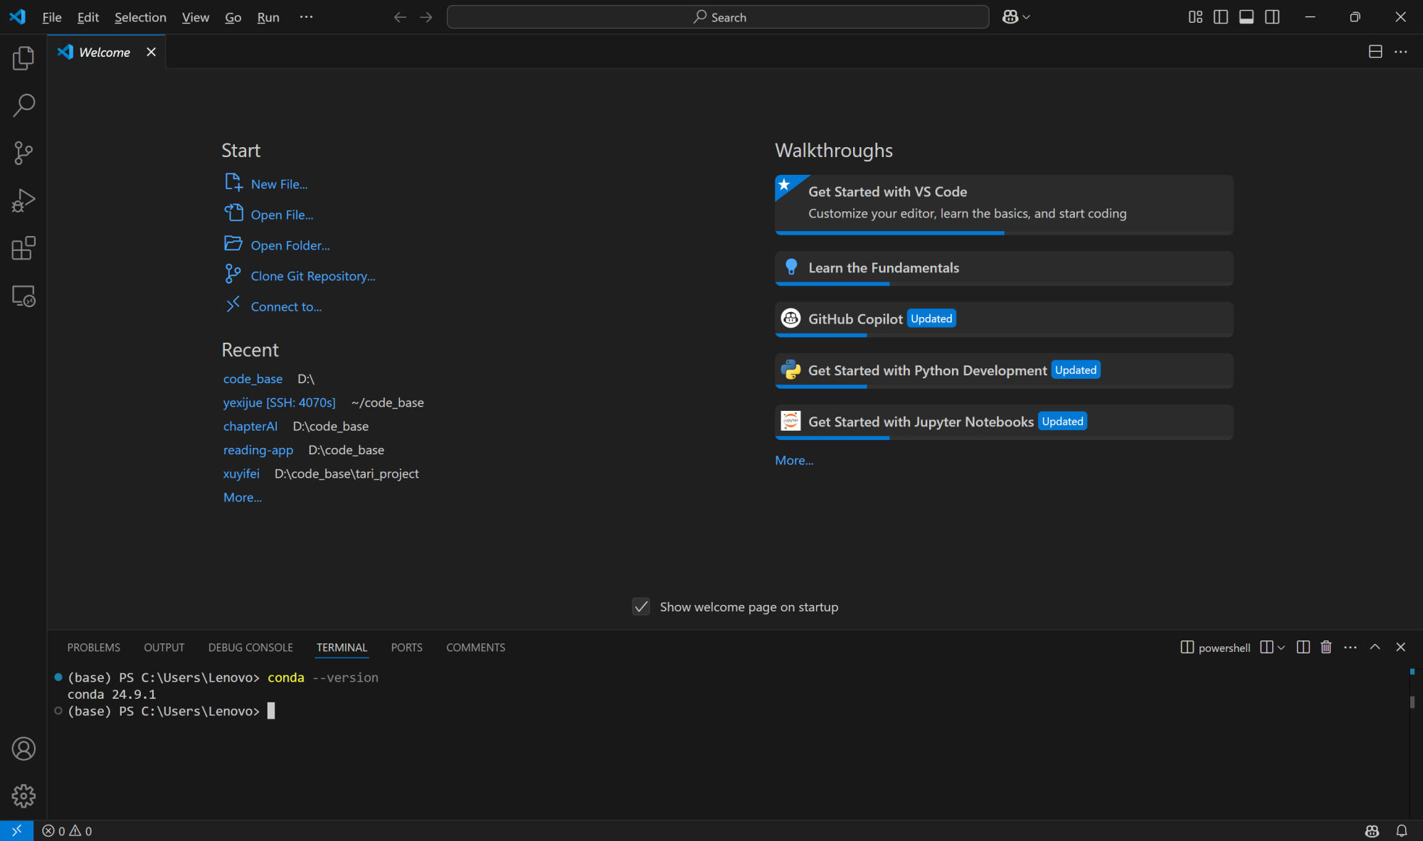Open the Manage gear icon
Viewport: 1423px width, 841px height.
(23, 796)
